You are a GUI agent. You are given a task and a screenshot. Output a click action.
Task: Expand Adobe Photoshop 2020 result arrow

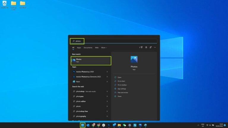107,72
